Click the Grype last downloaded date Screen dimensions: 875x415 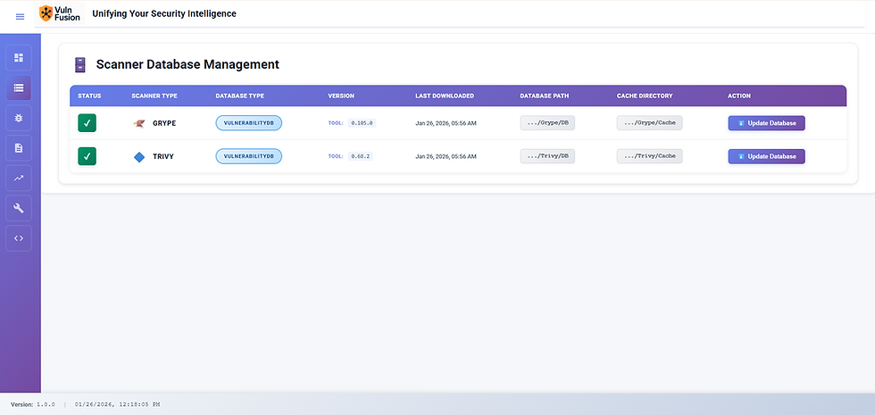[446, 123]
